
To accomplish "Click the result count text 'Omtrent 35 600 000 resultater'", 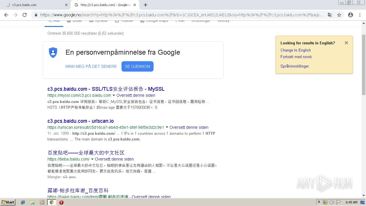I will click(x=72, y=33).
